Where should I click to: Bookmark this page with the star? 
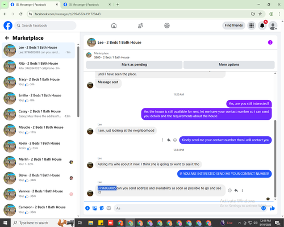pos(260,14)
